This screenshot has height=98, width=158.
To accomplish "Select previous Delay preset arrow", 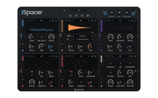I will click(34, 56).
